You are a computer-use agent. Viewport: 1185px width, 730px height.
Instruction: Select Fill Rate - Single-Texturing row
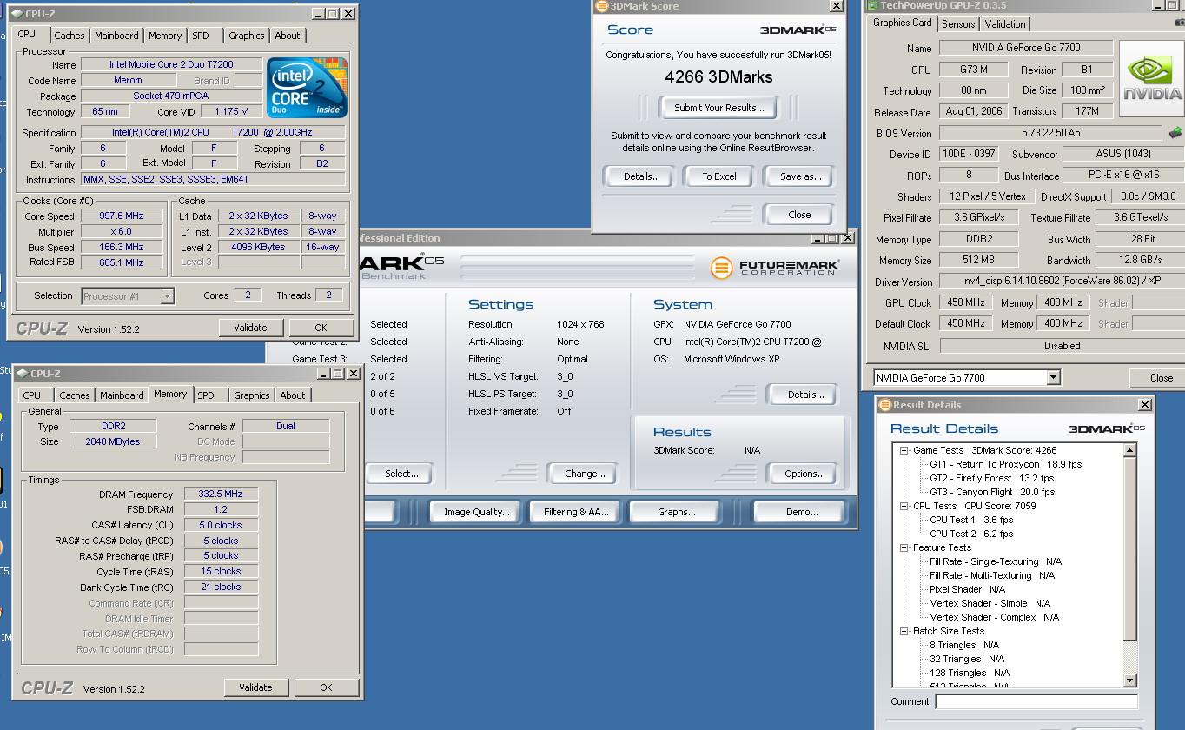tap(996, 561)
